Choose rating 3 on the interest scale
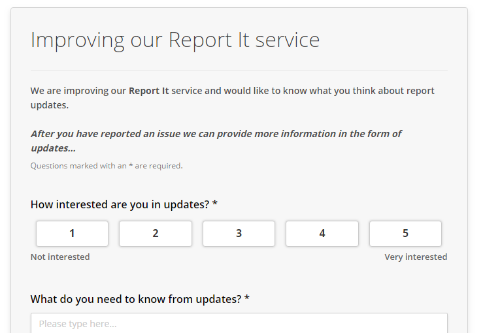Image resolution: width=483 pixels, height=333 pixels. coord(239,233)
